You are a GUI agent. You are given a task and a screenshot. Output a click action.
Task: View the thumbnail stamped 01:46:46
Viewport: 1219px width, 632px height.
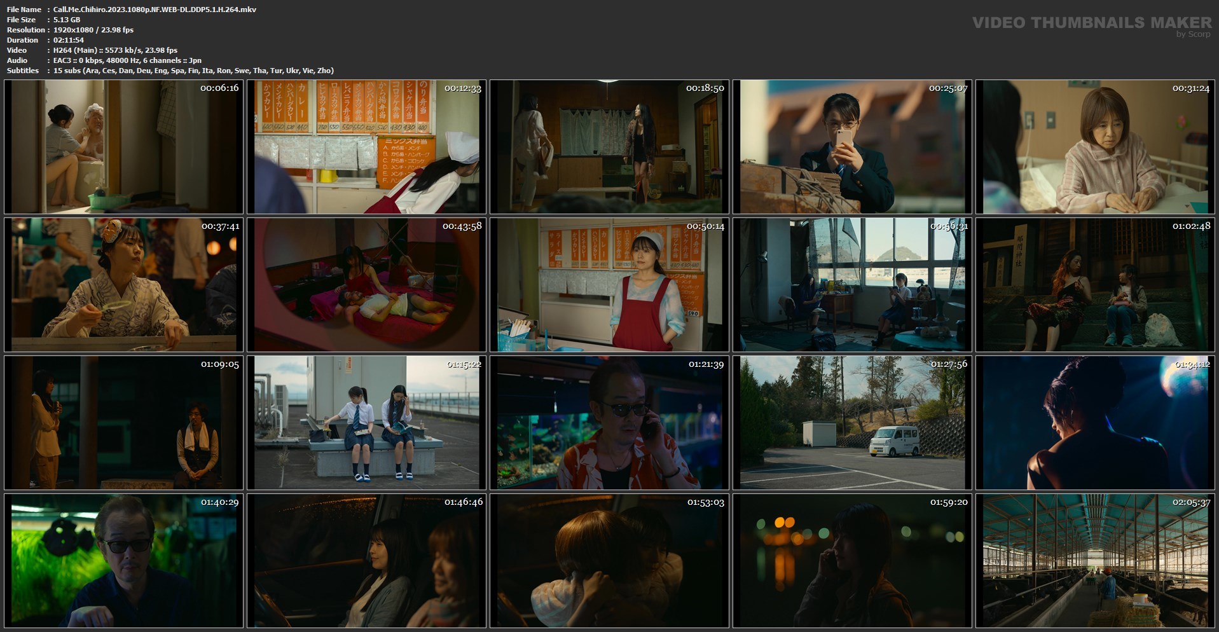tap(366, 561)
